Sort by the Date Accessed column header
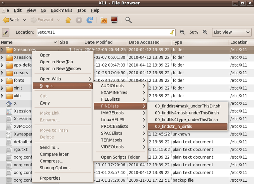The image size is (254, 184). (144, 42)
